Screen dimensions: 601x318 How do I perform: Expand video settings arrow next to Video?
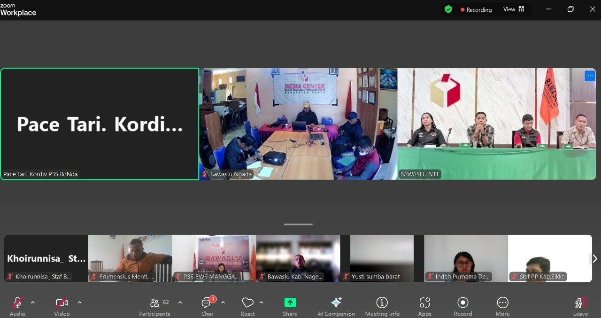(79, 302)
